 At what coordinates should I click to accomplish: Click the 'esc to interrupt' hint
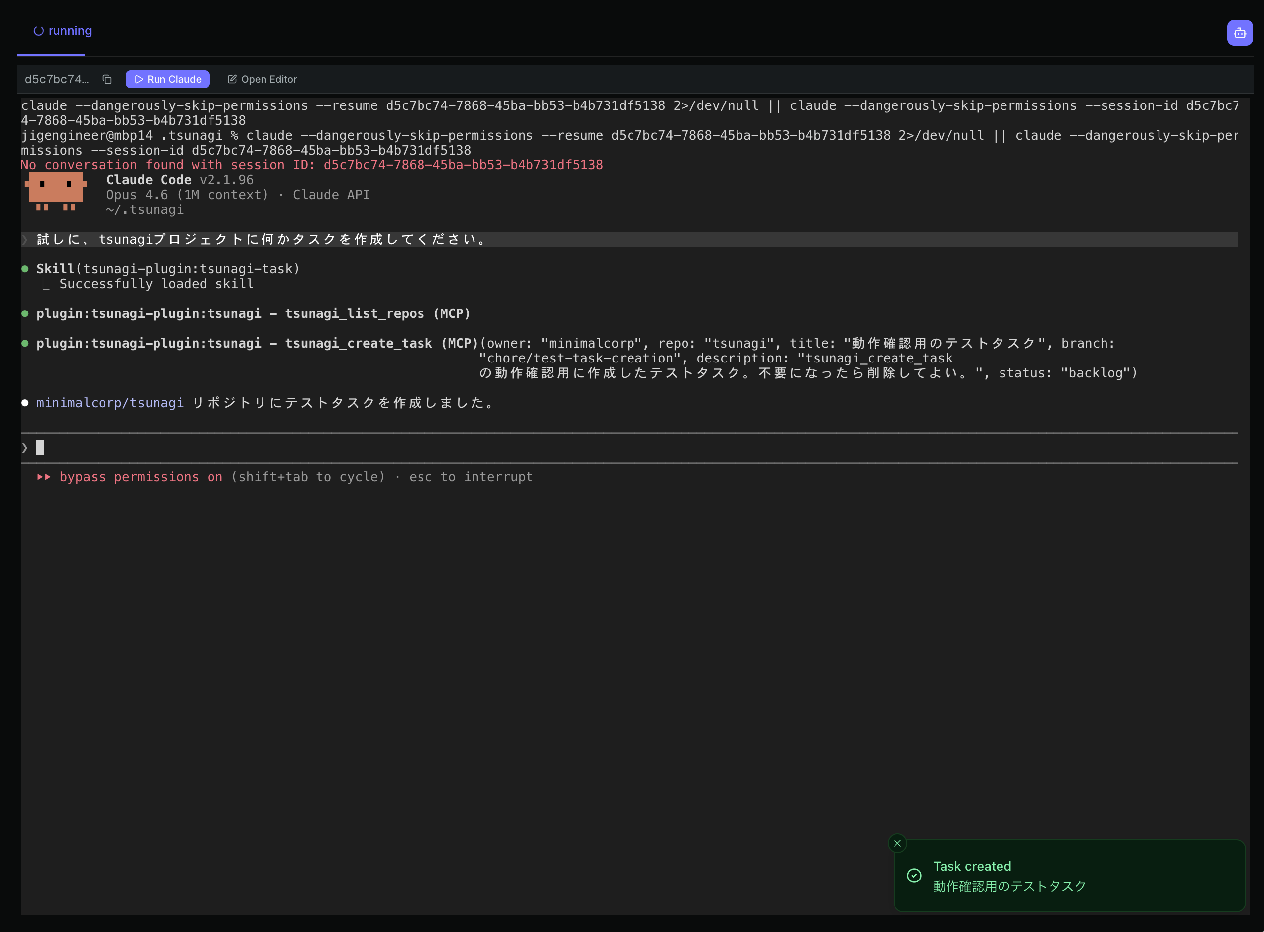tap(471, 477)
